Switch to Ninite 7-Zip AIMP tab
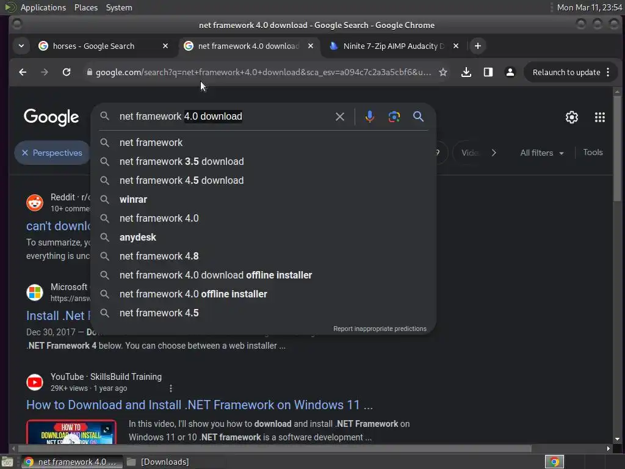Screen dimensions: 625x469 (x=393, y=46)
